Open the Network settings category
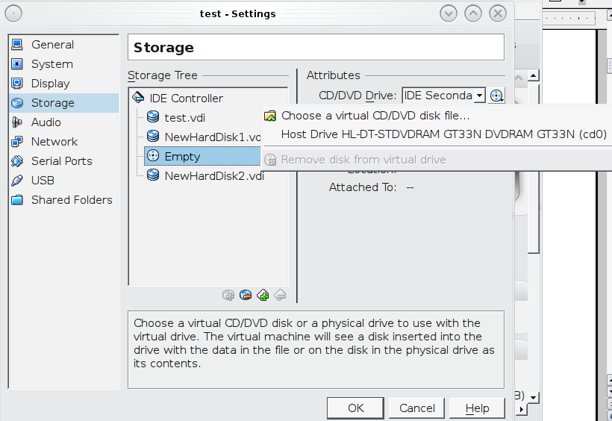Image resolution: width=612 pixels, height=421 pixels. pyautogui.click(x=54, y=142)
